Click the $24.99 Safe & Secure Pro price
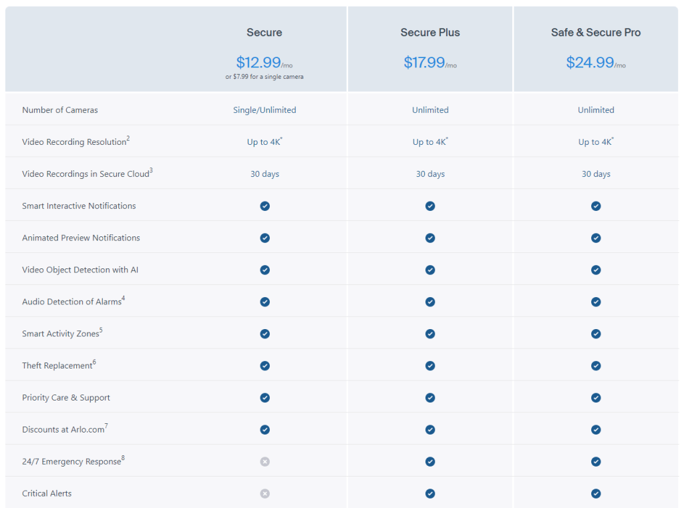 (x=589, y=63)
